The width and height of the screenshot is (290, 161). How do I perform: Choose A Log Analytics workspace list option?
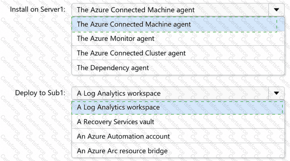(x=178, y=107)
